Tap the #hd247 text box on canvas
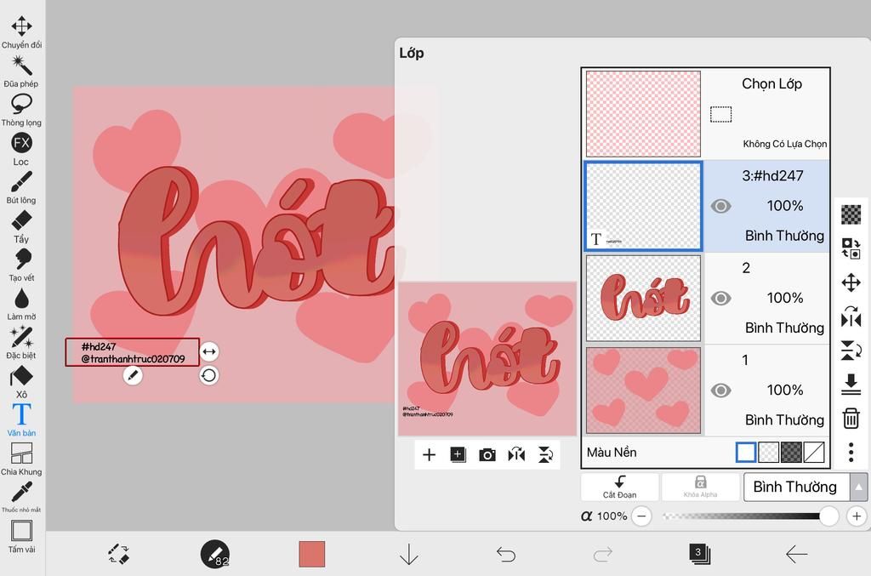The height and width of the screenshot is (576, 871). tap(132, 352)
